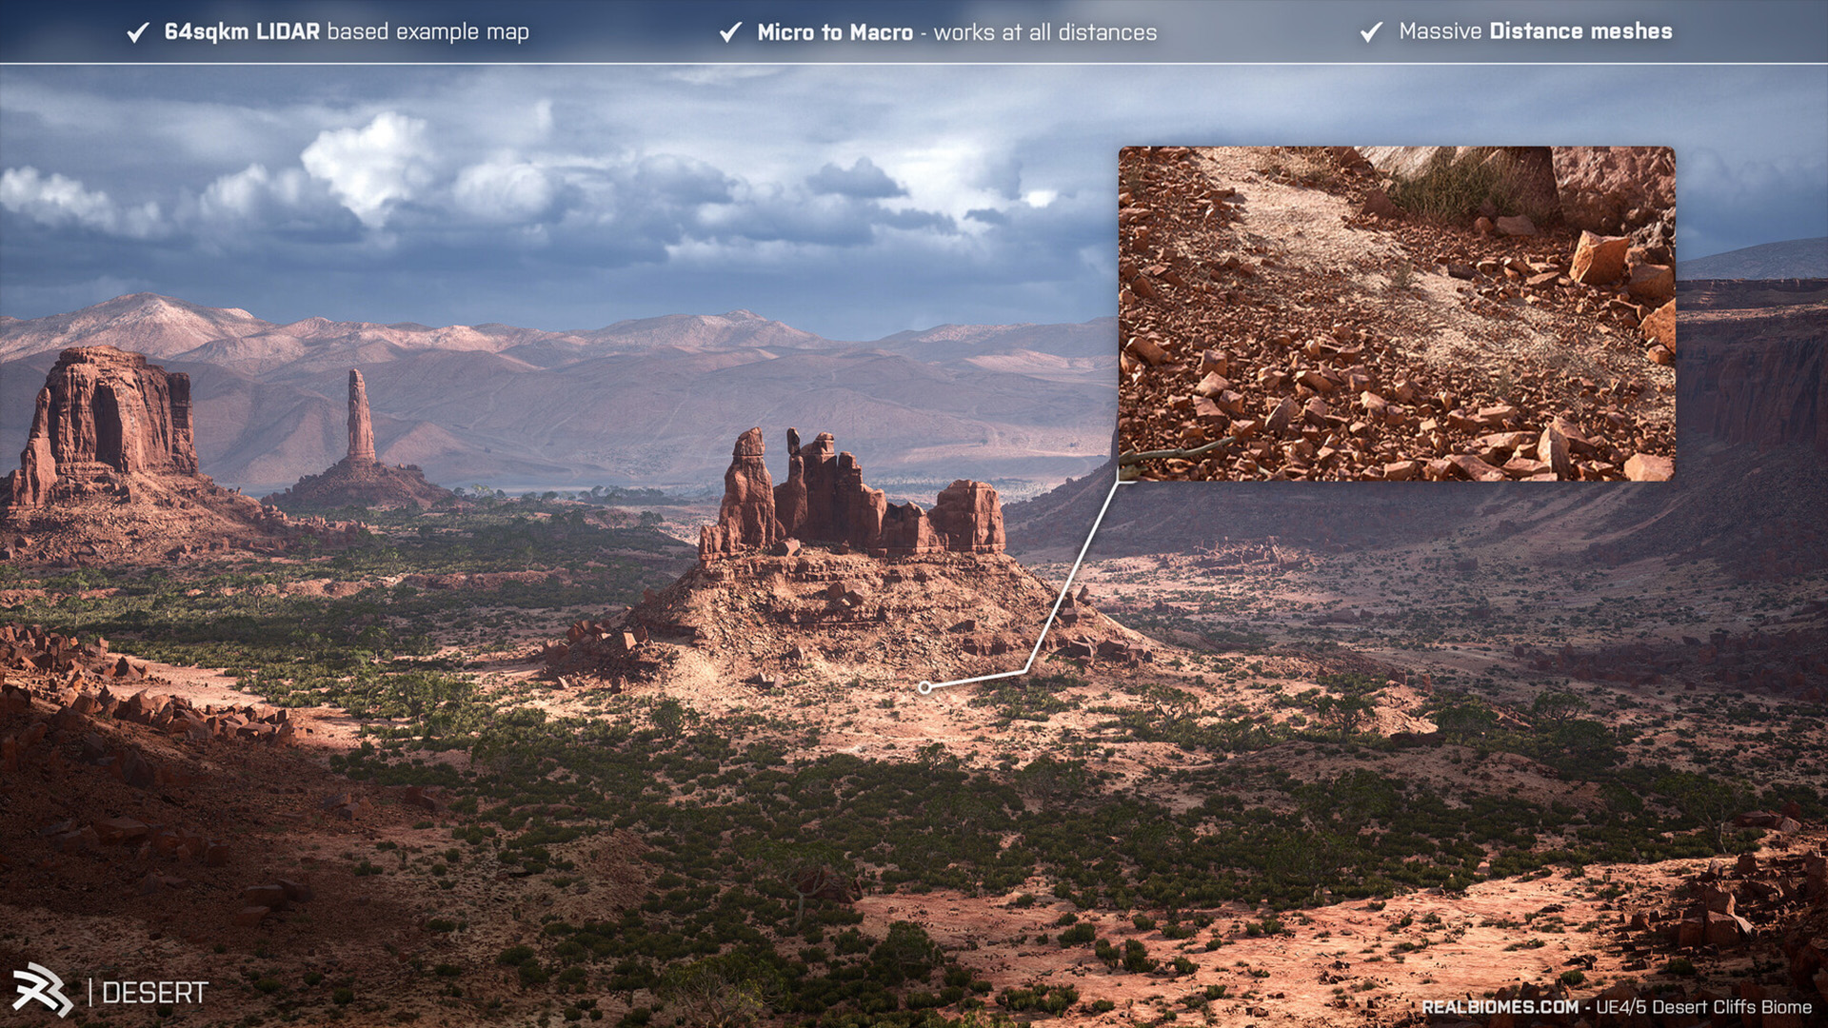Viewport: 1828px width, 1028px height.
Task: Click the checkmark beside Micro to Macro
Action: [x=730, y=32]
